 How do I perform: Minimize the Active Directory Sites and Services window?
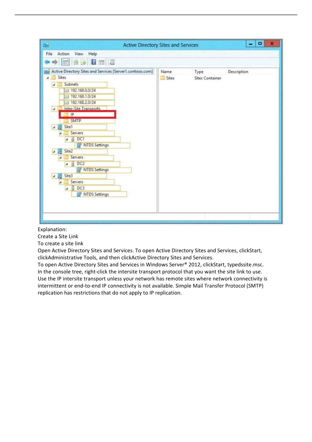pos(250,44)
